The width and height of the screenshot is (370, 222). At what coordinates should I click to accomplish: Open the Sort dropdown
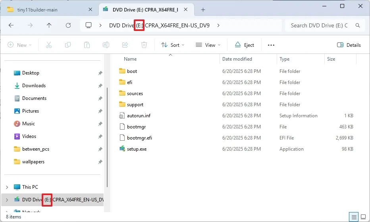point(172,45)
